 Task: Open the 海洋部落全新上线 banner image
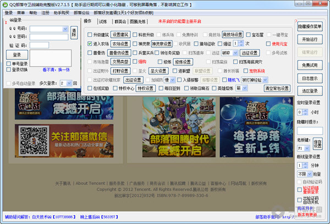tap(256, 127)
